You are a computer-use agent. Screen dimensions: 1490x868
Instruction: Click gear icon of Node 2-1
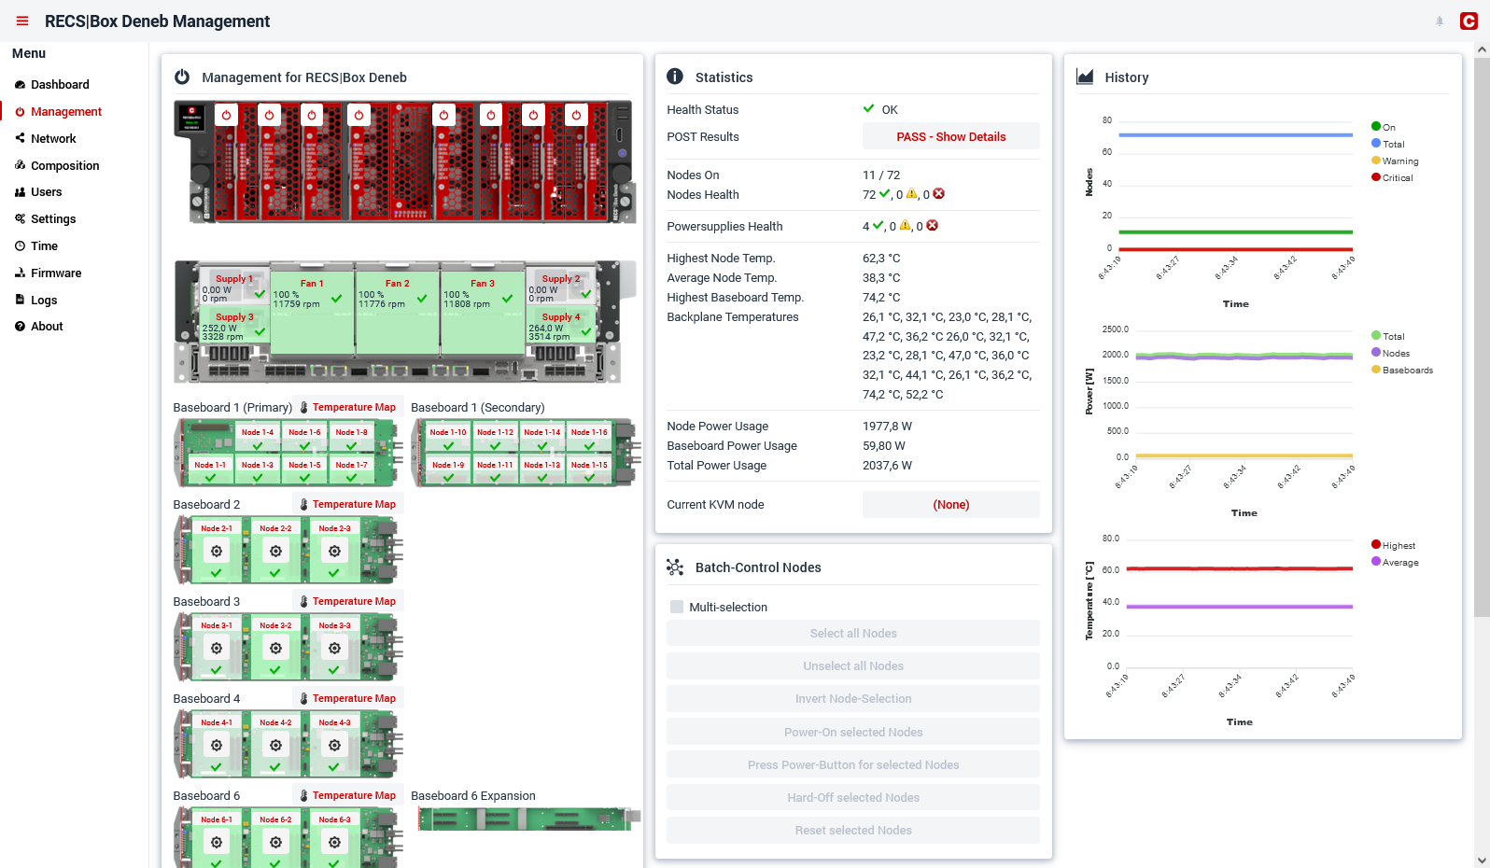[217, 551]
